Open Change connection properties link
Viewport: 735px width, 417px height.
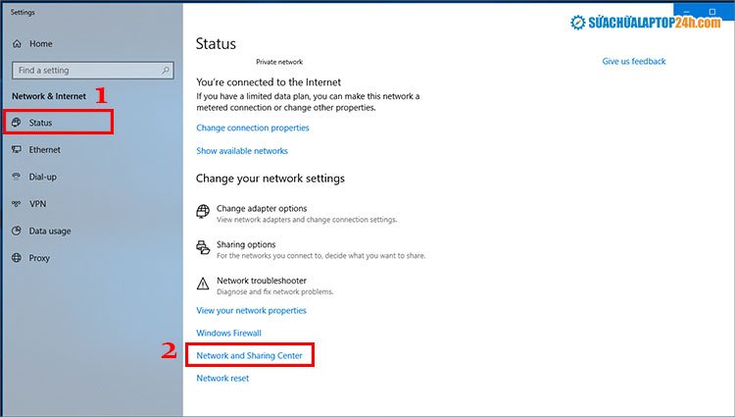253,128
